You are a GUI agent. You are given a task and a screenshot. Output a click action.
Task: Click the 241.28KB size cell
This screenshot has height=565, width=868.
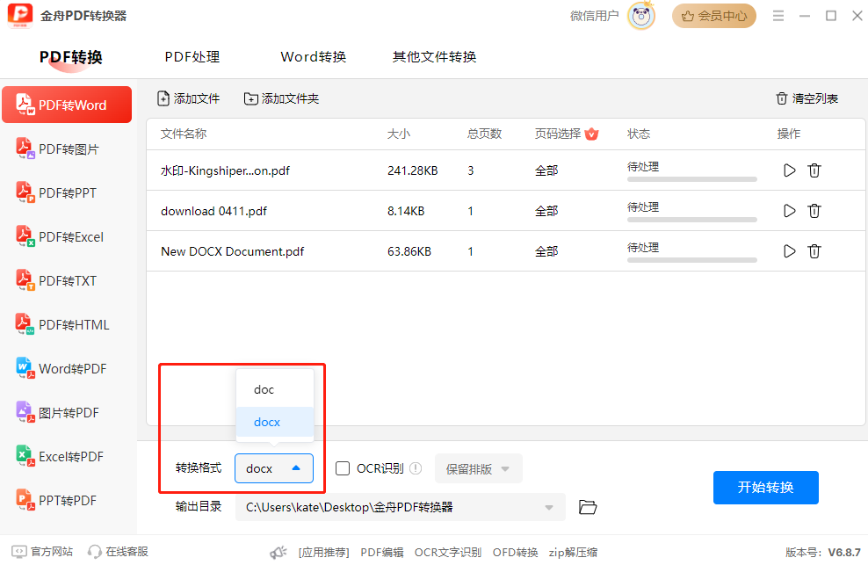[412, 170]
